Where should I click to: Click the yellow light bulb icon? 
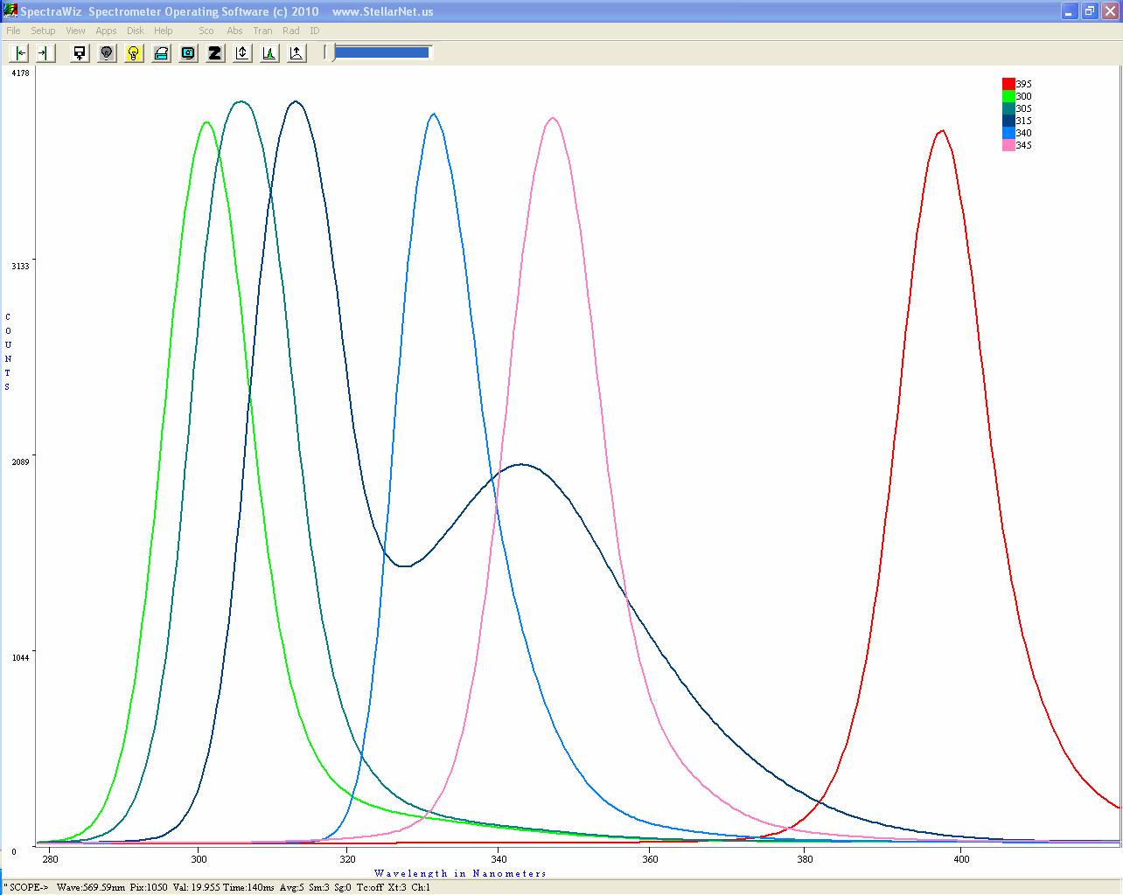[x=134, y=53]
